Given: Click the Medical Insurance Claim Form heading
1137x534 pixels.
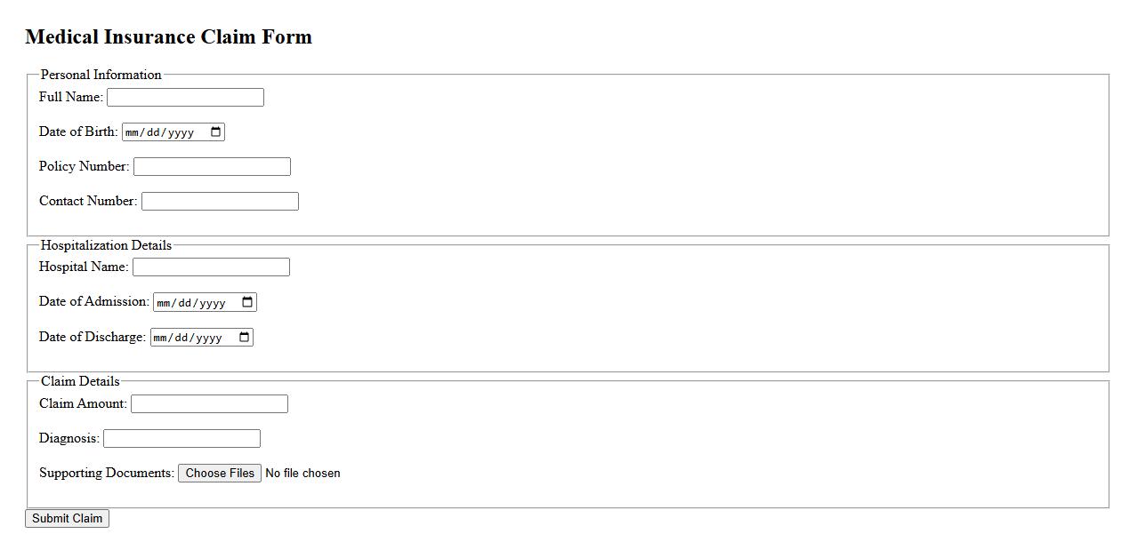Looking at the screenshot, I should (x=168, y=37).
